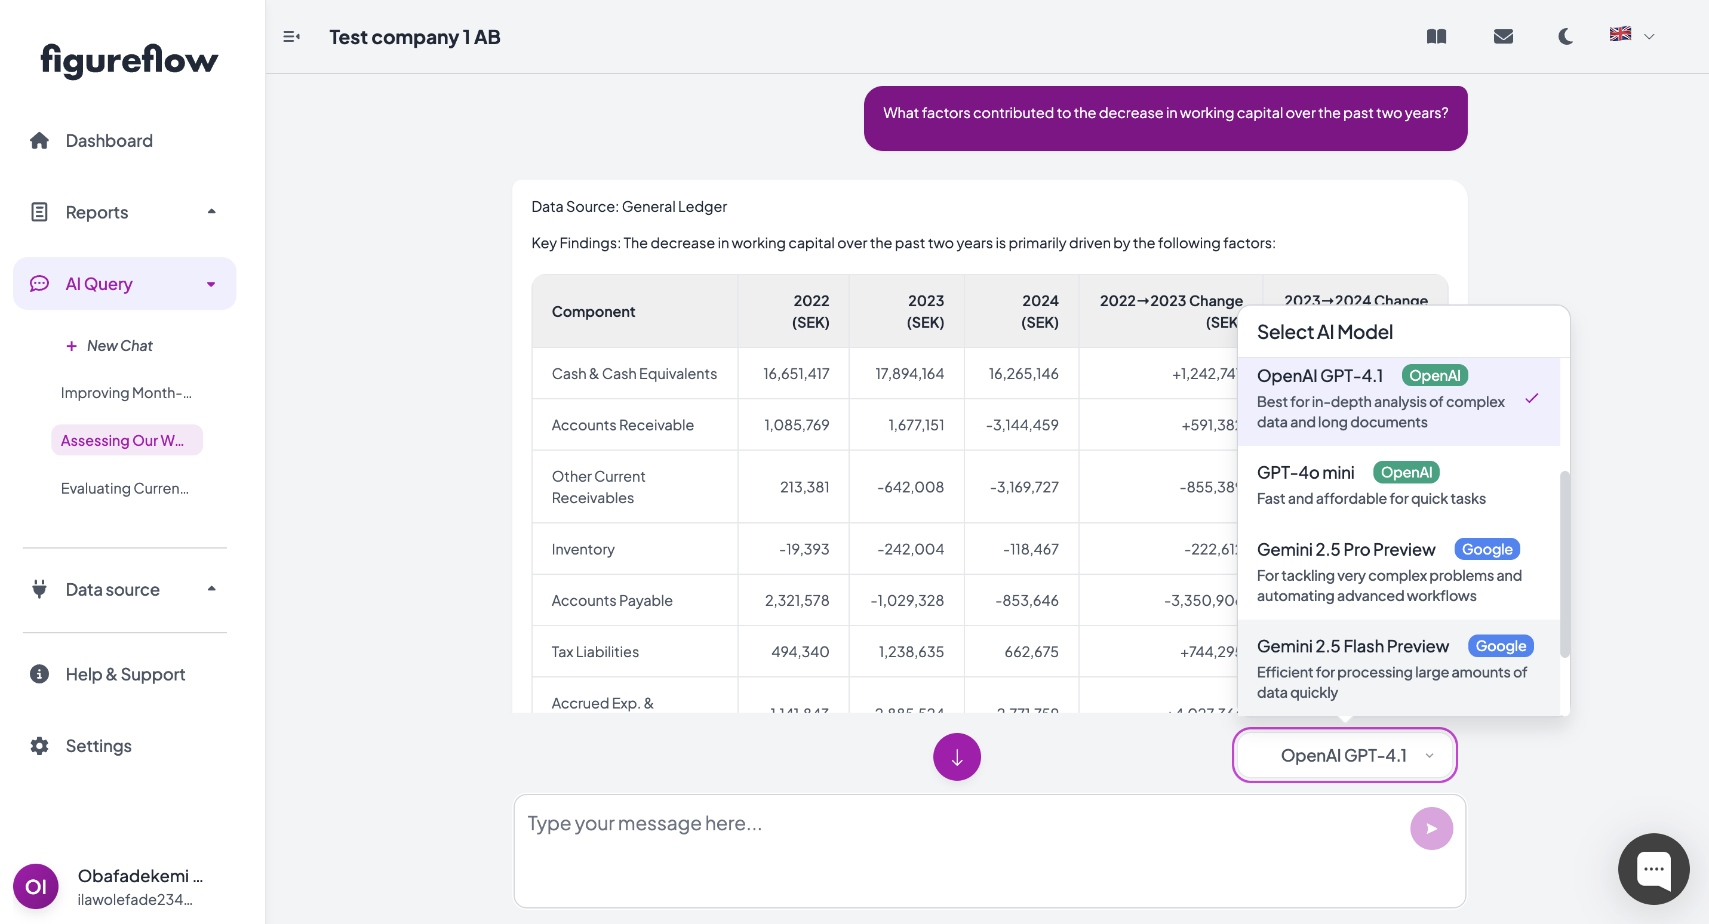Click the value -3,144,459
1709x924 pixels.
pyautogui.click(x=1022, y=424)
